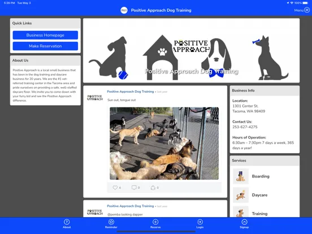The width and height of the screenshot is (312, 234).
Task: Tap the address 1301 Center St.
Action: (x=245, y=106)
